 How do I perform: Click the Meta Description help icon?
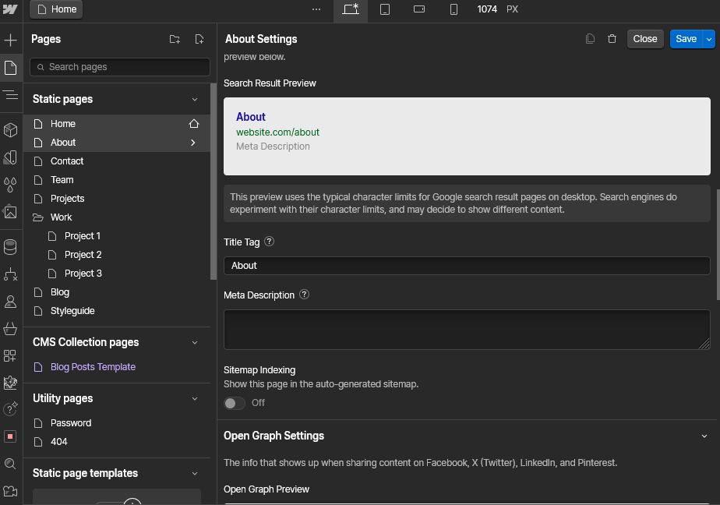[x=305, y=295]
